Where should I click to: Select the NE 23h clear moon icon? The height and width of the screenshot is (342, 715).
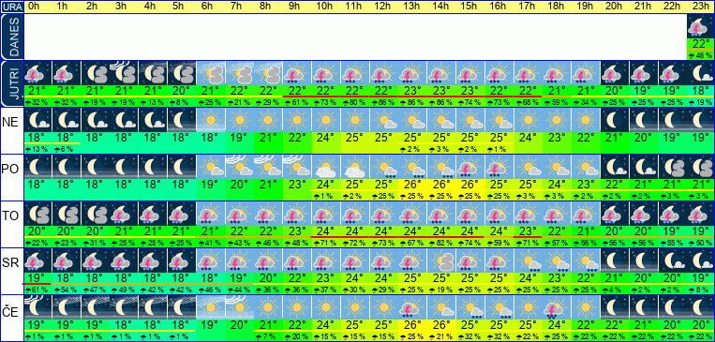click(x=700, y=120)
